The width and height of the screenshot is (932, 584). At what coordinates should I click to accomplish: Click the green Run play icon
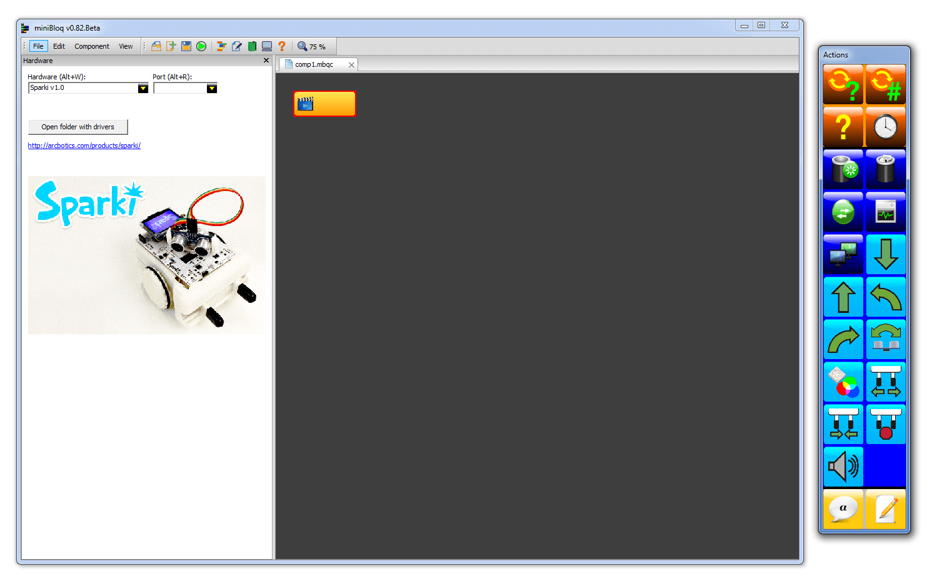(x=201, y=46)
